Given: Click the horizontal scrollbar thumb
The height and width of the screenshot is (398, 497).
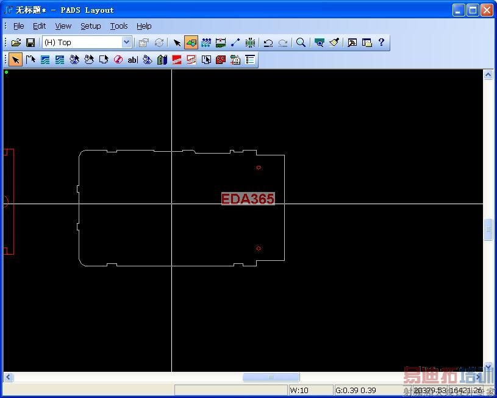Looking at the screenshot, I should (271, 377).
